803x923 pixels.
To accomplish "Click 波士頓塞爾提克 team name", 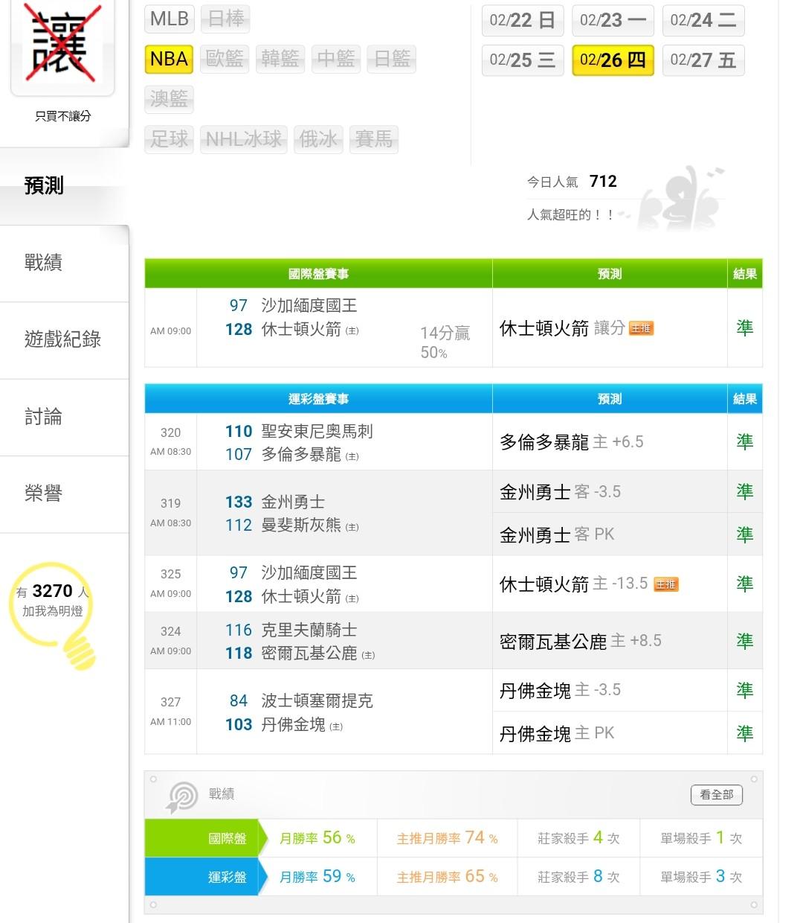I will (x=317, y=701).
